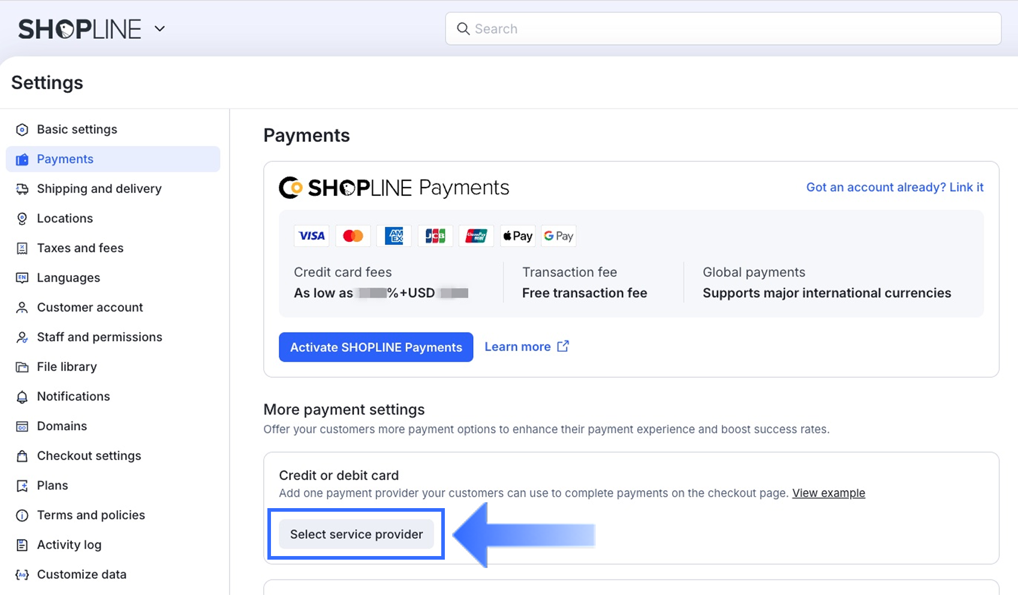Viewport: 1018px width, 595px height.
Task: Open the Domains settings page
Action: pos(62,426)
